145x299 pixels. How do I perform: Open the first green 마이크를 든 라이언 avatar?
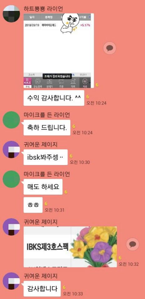[12, 120]
